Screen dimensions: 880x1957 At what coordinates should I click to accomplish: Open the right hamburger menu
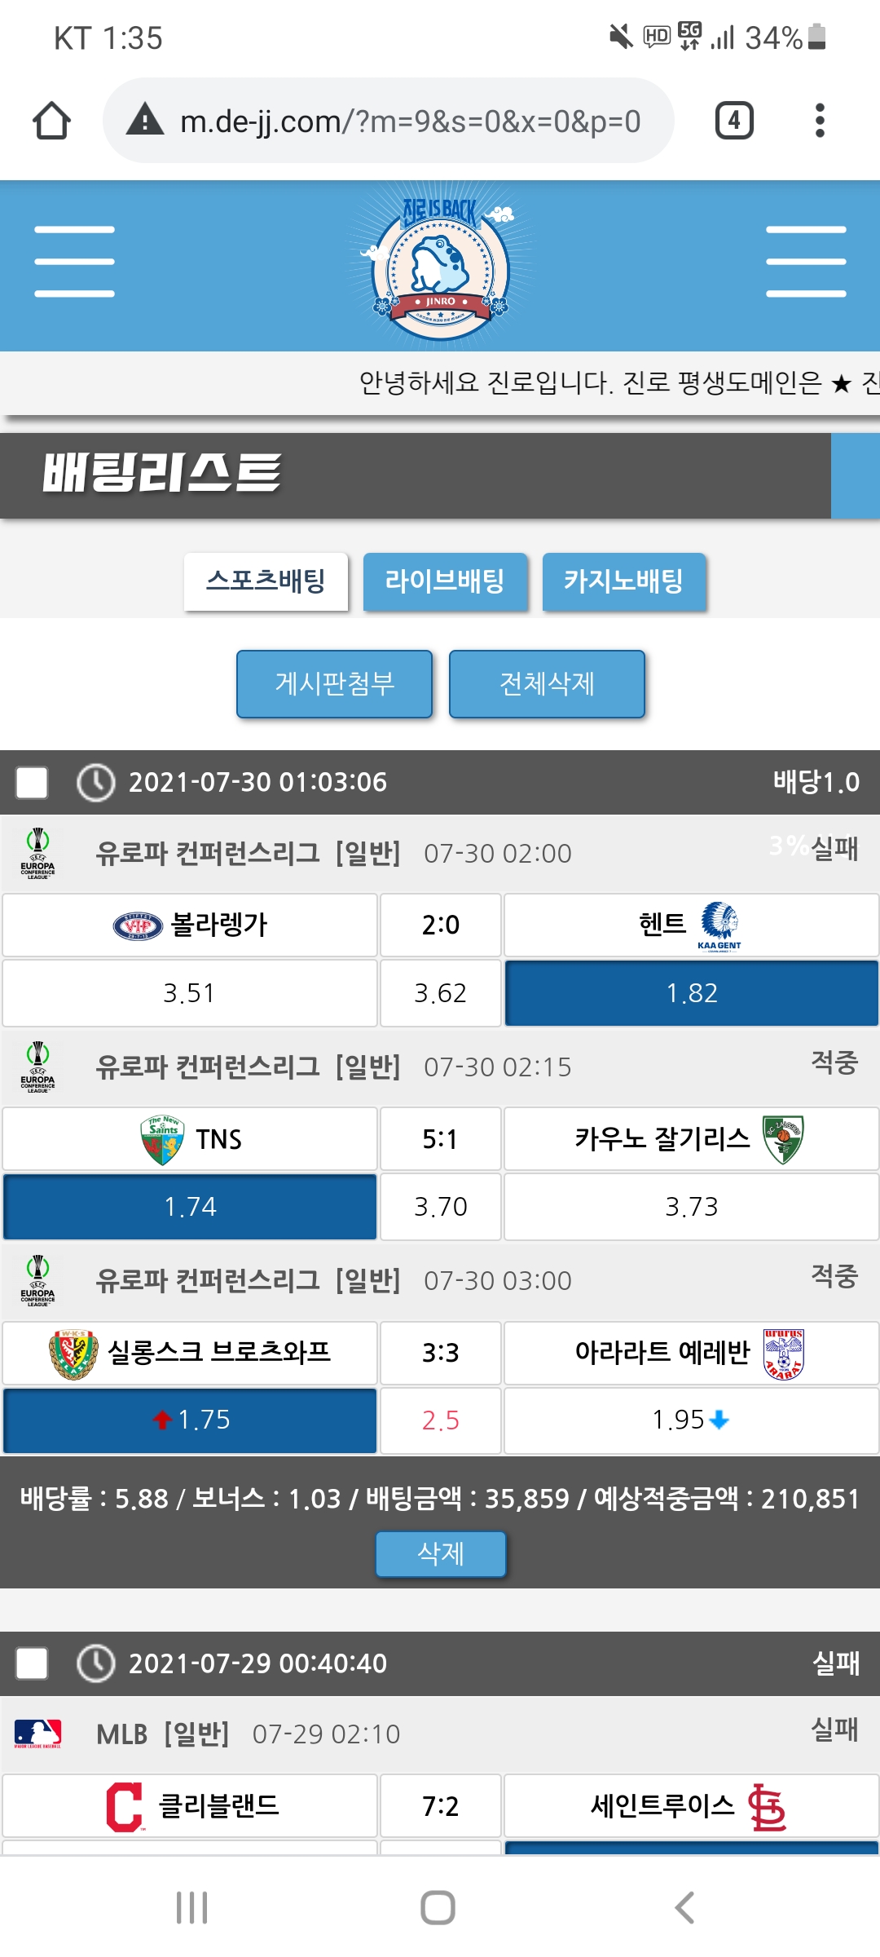(805, 262)
